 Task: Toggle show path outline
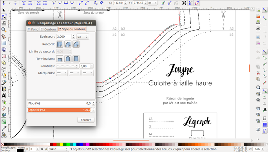pyautogui.click(x=197, y=3)
